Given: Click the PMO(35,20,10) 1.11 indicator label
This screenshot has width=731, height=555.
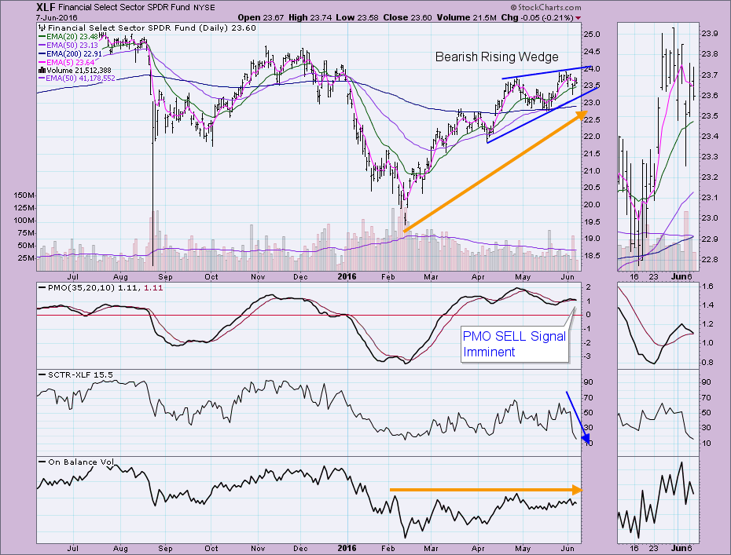Looking at the screenshot, I should [101, 288].
